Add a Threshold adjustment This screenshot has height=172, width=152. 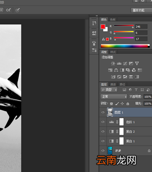pos(125,77)
